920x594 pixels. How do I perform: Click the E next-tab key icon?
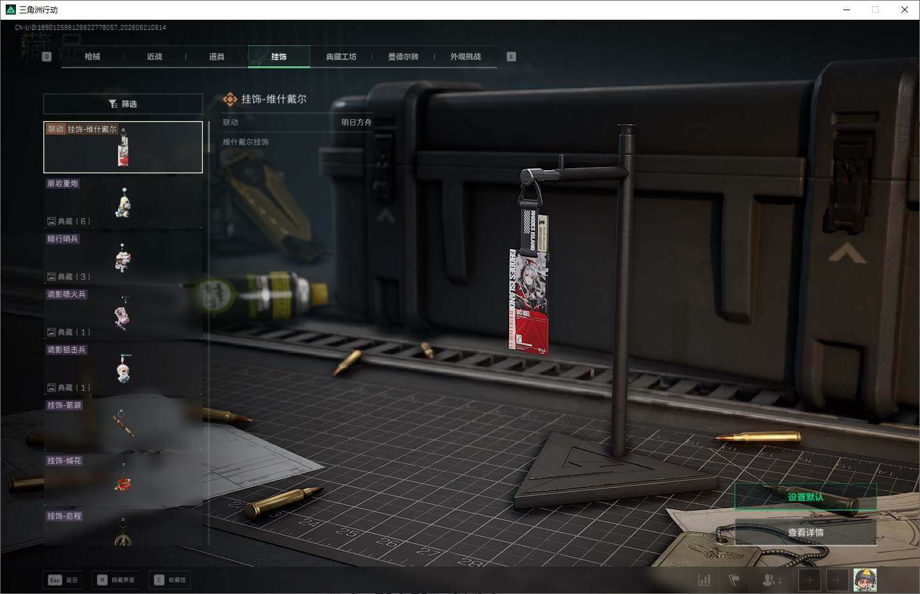(511, 57)
